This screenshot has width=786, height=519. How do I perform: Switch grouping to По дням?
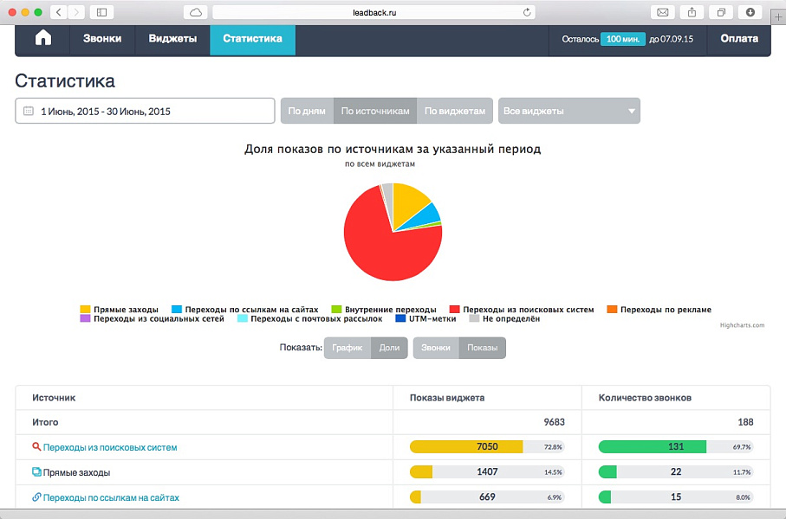click(306, 111)
